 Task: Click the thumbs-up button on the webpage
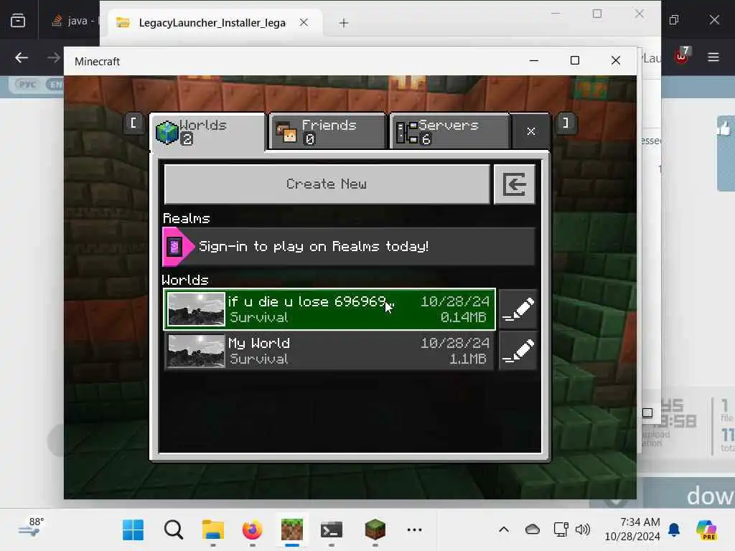click(x=725, y=128)
